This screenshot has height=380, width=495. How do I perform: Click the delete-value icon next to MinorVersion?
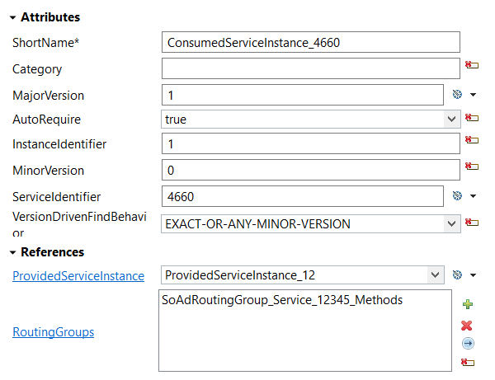[x=472, y=166]
